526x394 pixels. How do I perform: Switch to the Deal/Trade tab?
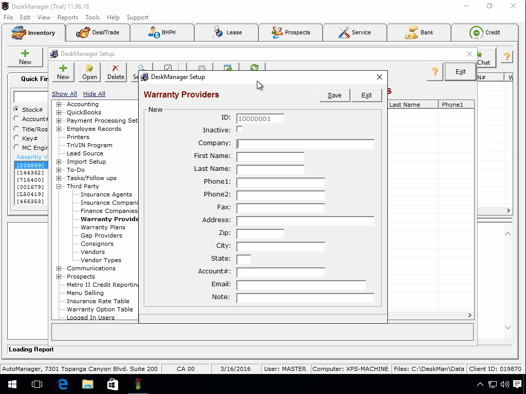[x=98, y=32]
